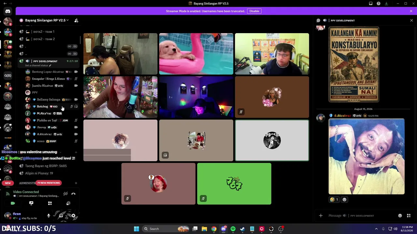Select Piobibo on Top! in voice list
This screenshot has width=417, height=234.
(x=52, y=120)
